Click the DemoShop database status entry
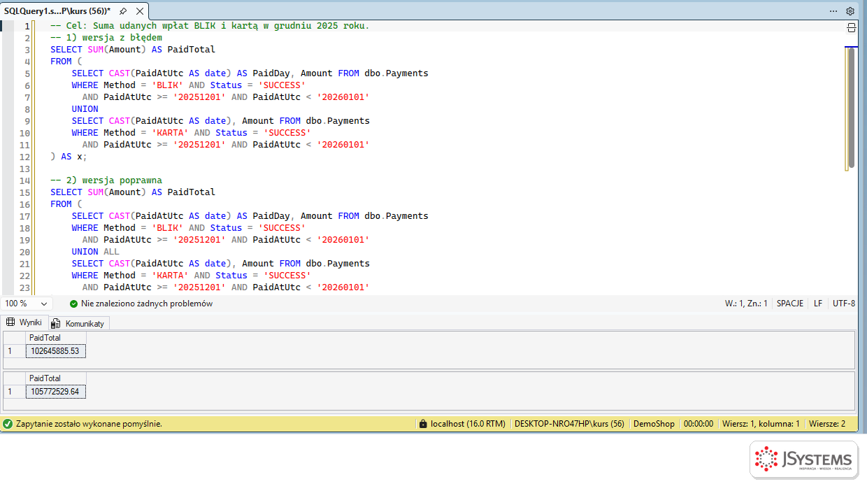867x484 pixels. click(654, 424)
